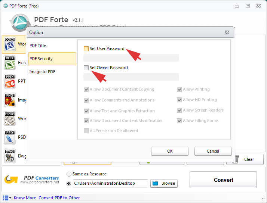Toggle Allow Printing checkbox
267x203 pixels.
coord(179,89)
